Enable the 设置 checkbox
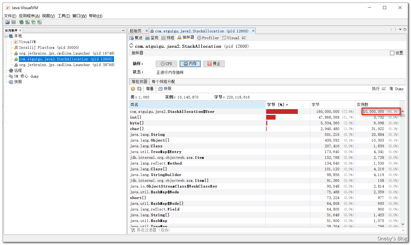The width and height of the screenshot is (411, 245). pyautogui.click(x=392, y=53)
